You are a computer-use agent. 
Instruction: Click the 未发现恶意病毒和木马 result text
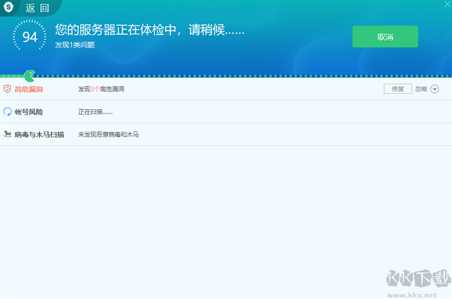point(108,134)
